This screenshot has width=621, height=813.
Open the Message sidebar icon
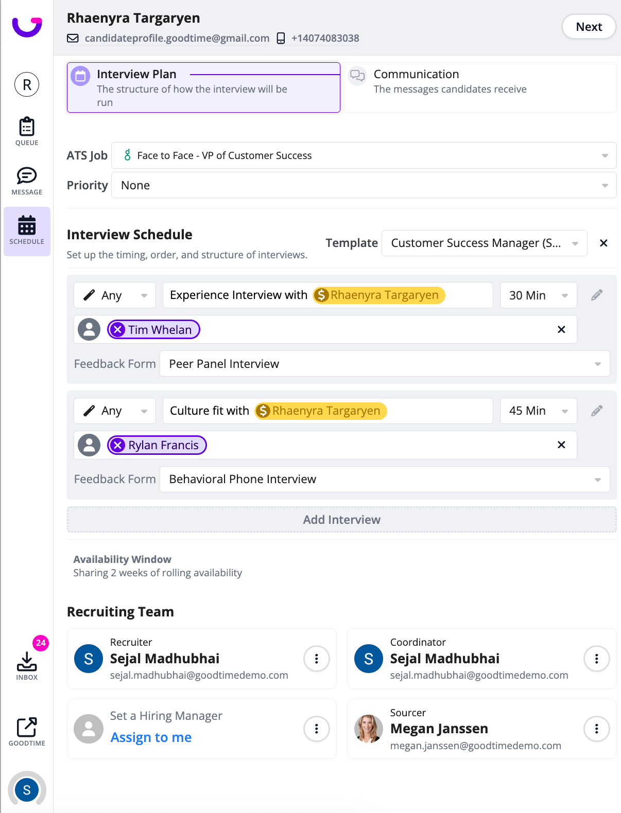coord(27,181)
